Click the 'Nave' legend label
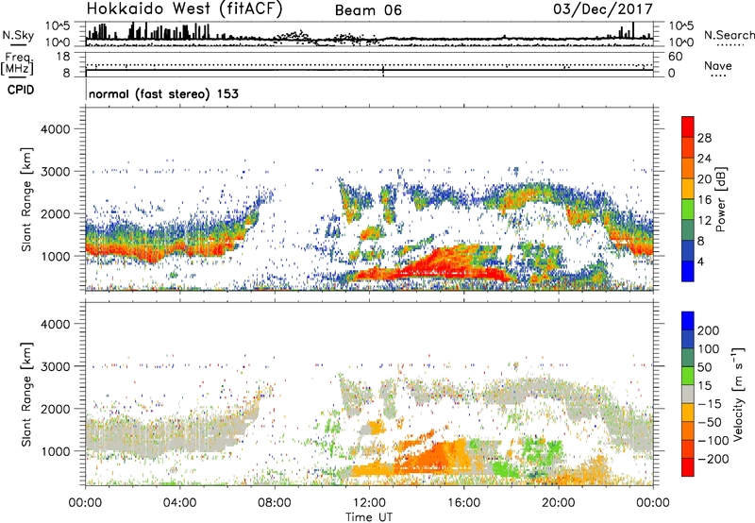 point(718,65)
